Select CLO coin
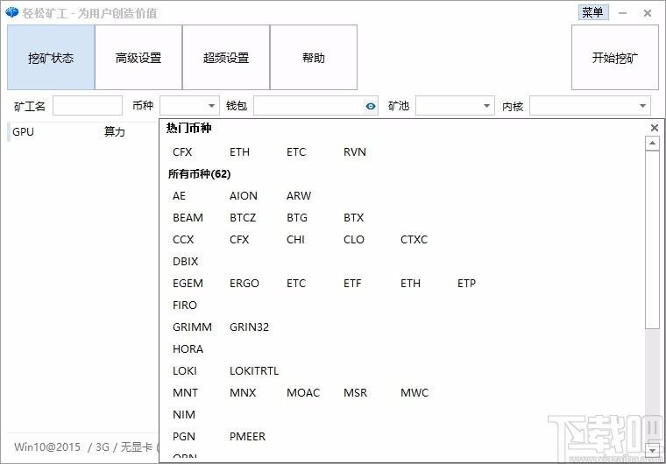The width and height of the screenshot is (666, 464). 354,239
